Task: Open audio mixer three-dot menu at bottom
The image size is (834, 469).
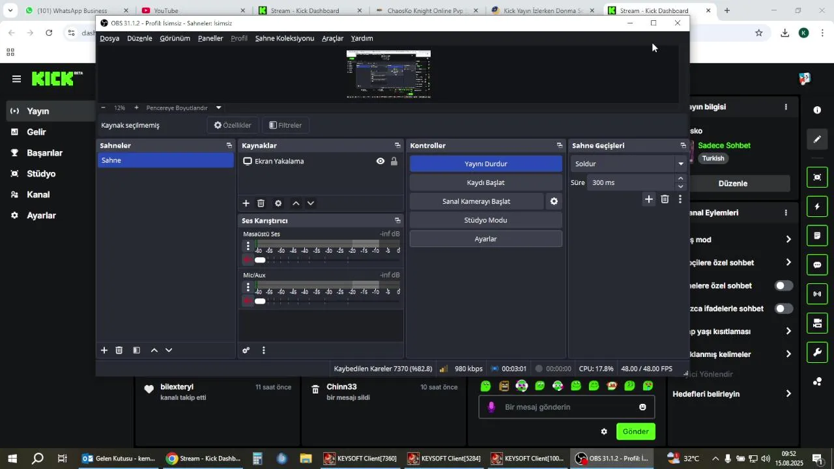Action: pyautogui.click(x=264, y=350)
